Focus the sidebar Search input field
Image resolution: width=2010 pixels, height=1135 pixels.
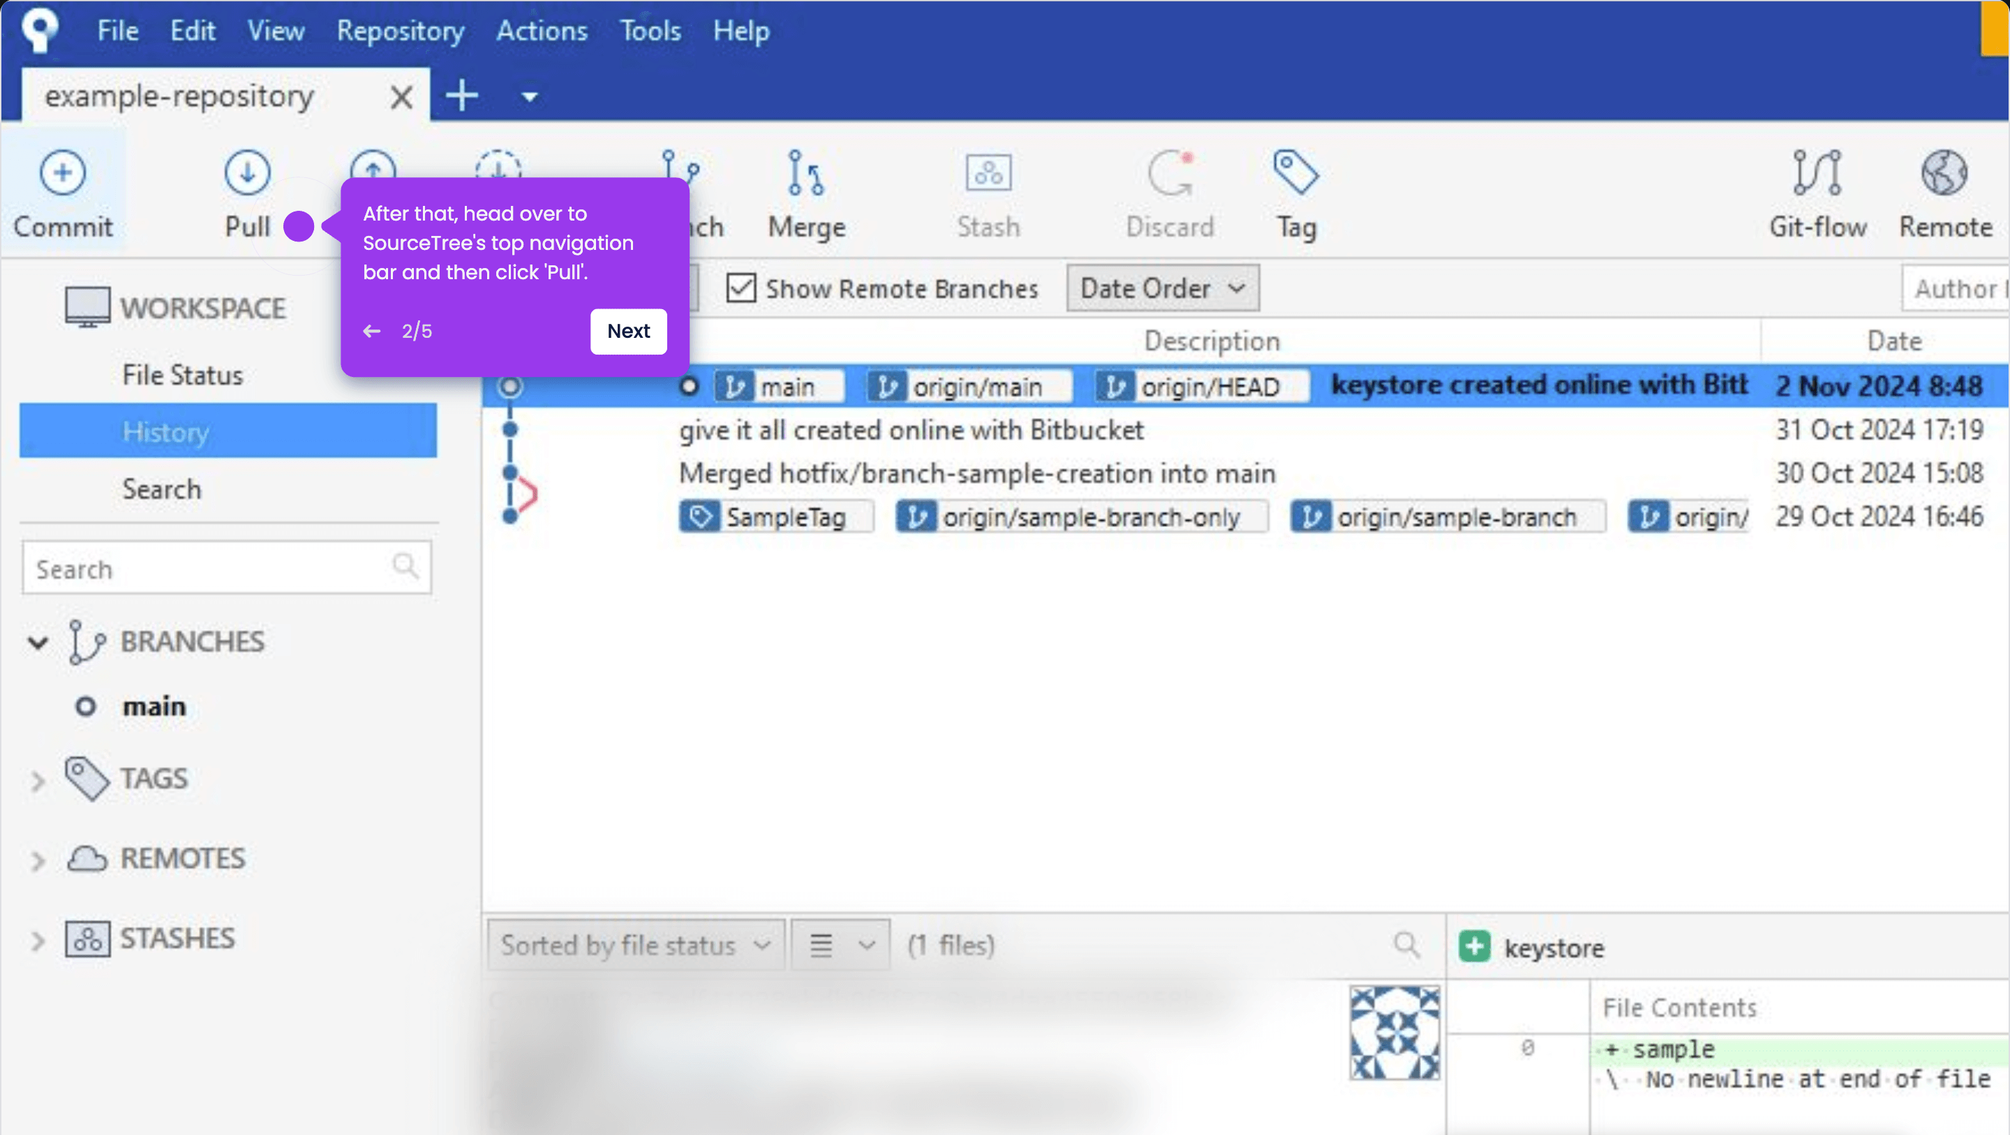click(x=226, y=567)
